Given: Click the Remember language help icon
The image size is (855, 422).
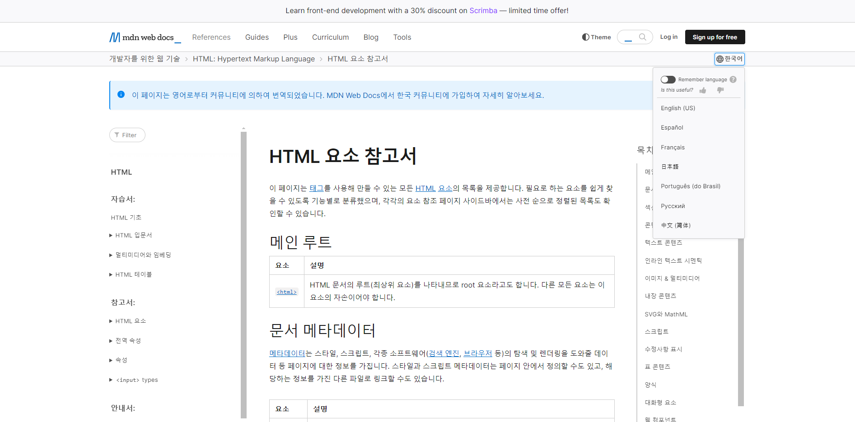Looking at the screenshot, I should pos(733,79).
